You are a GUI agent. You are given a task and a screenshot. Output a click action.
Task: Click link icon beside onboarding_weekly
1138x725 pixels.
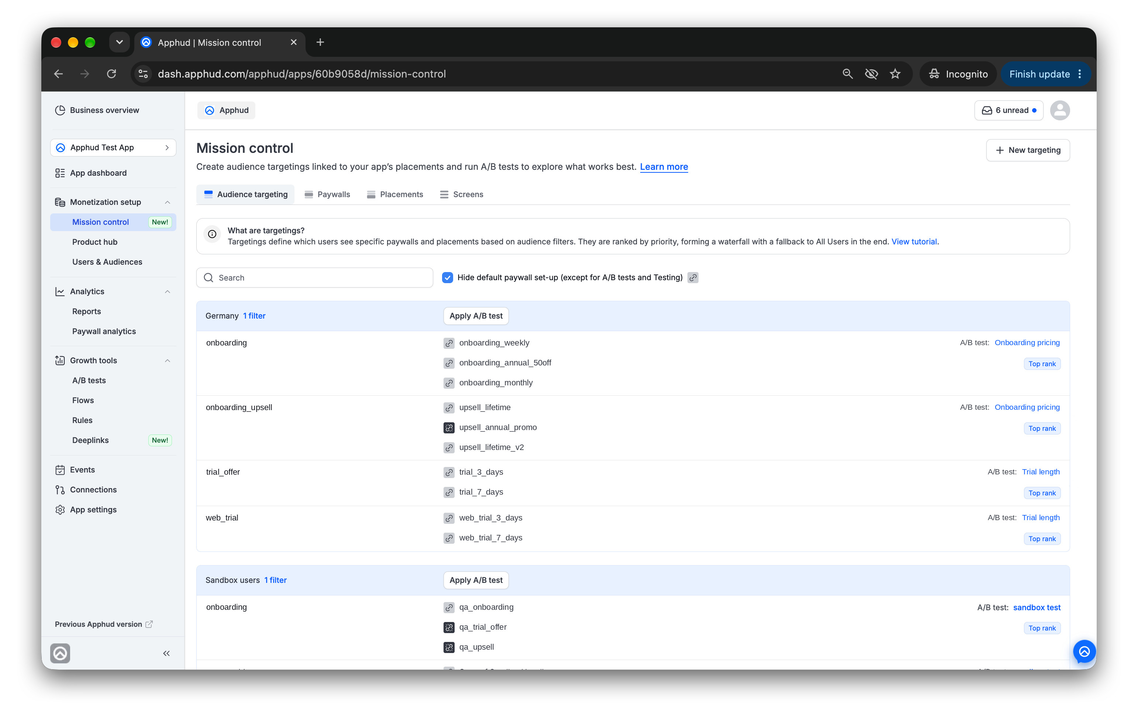point(449,343)
